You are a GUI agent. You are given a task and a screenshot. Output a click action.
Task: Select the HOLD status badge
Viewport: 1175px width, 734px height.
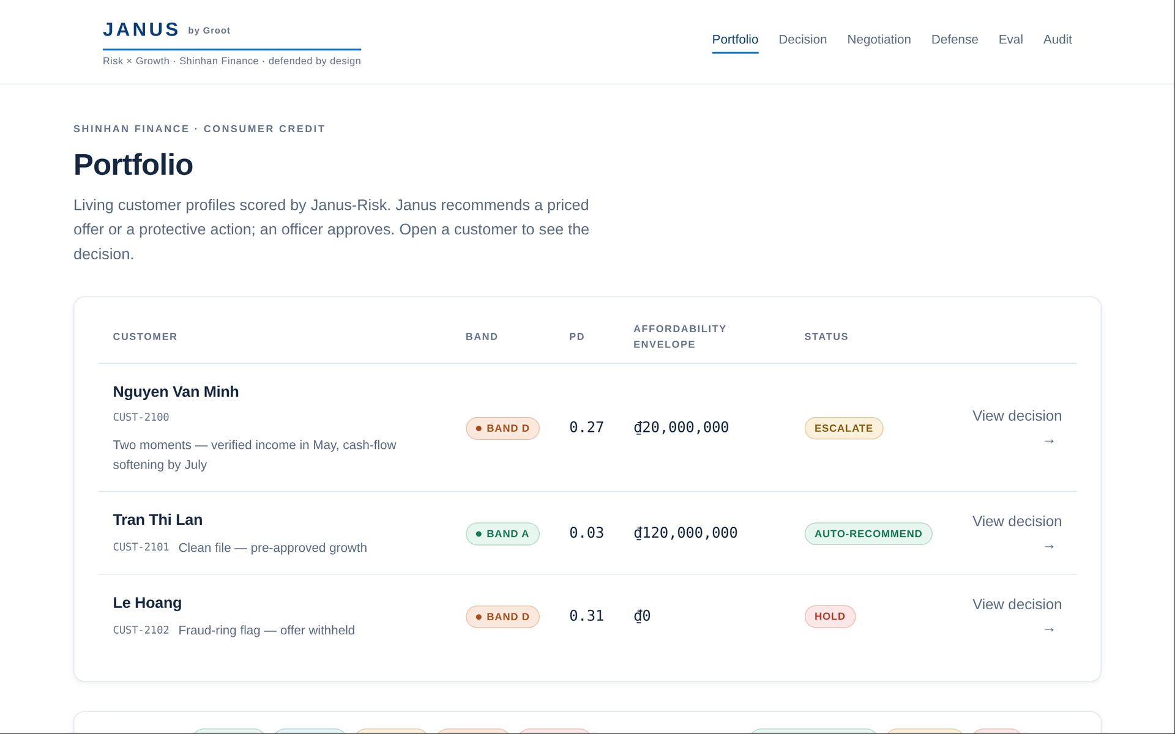pyautogui.click(x=830, y=617)
